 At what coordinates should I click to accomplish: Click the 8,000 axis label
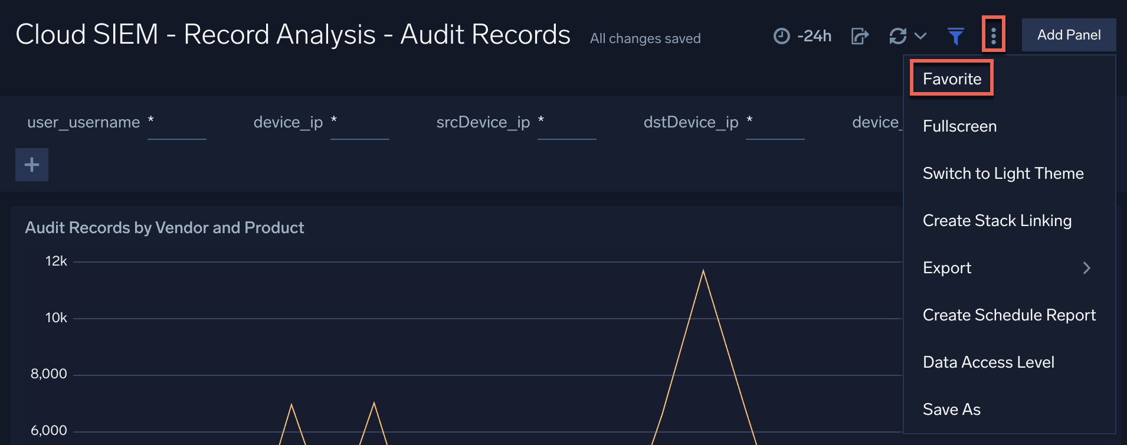point(49,374)
